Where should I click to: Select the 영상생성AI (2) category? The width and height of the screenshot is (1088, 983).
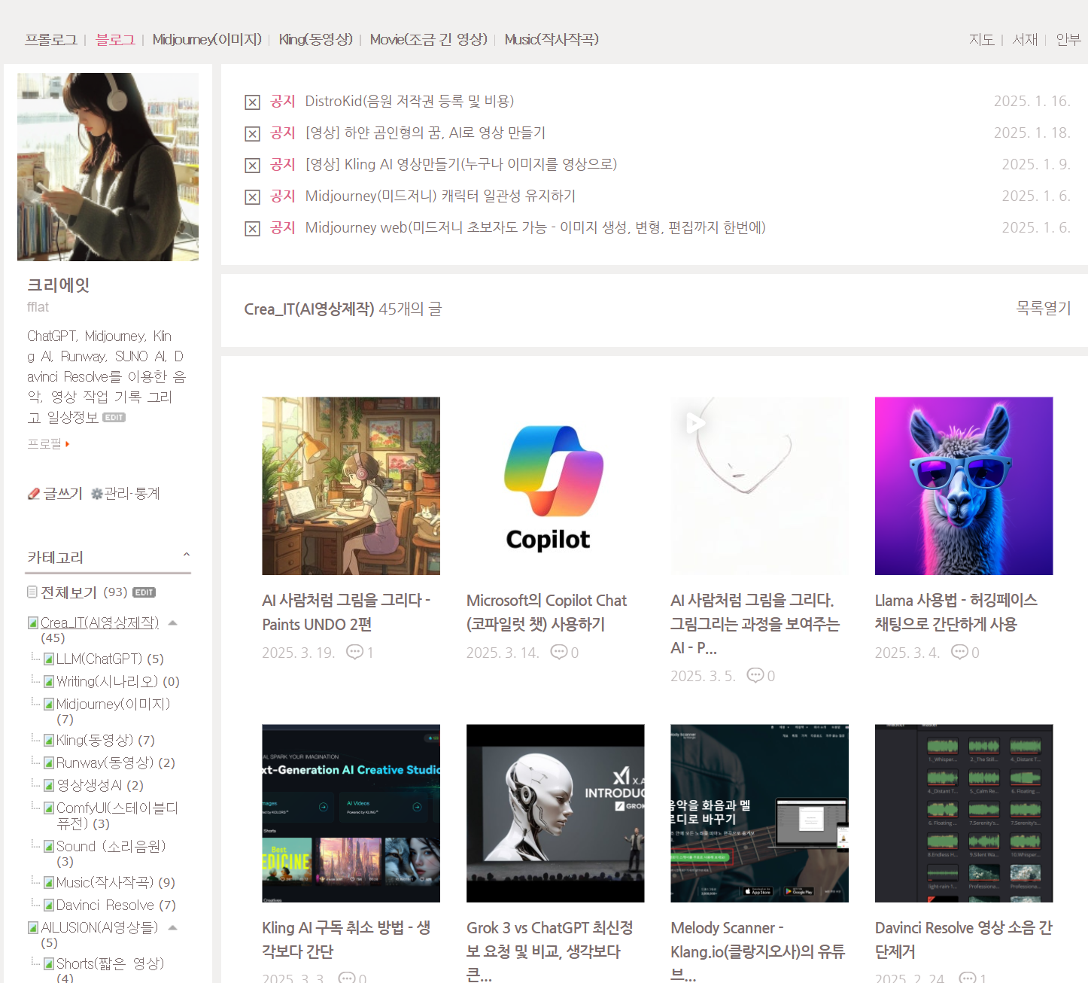[100, 786]
